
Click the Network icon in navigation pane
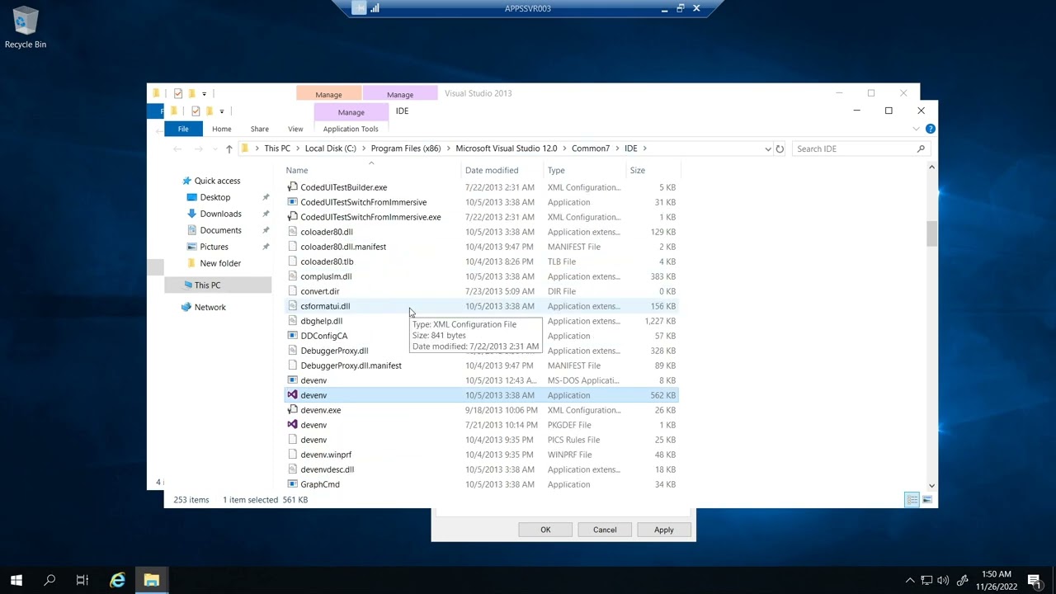pos(186,307)
